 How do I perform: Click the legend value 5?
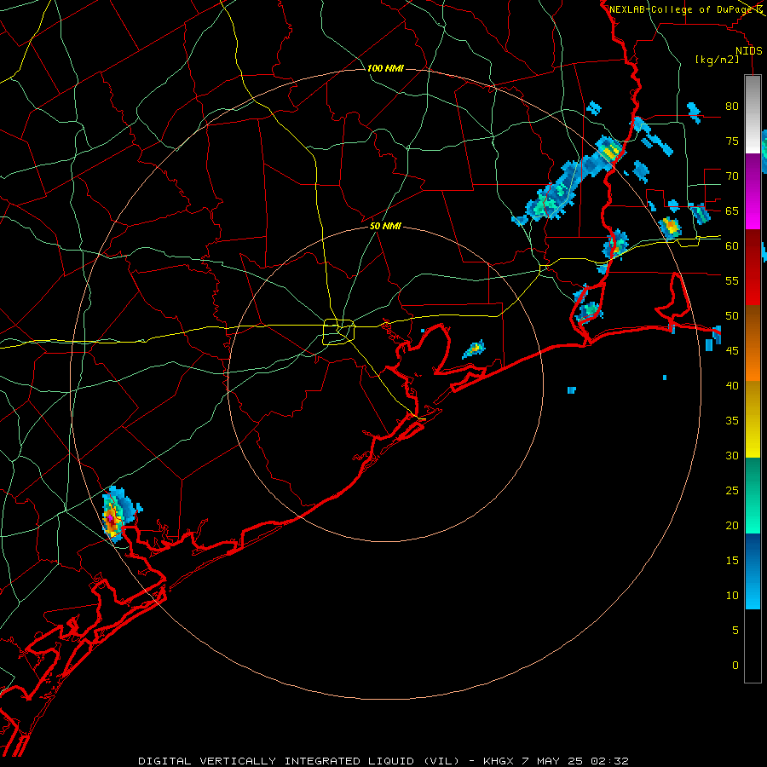point(735,630)
